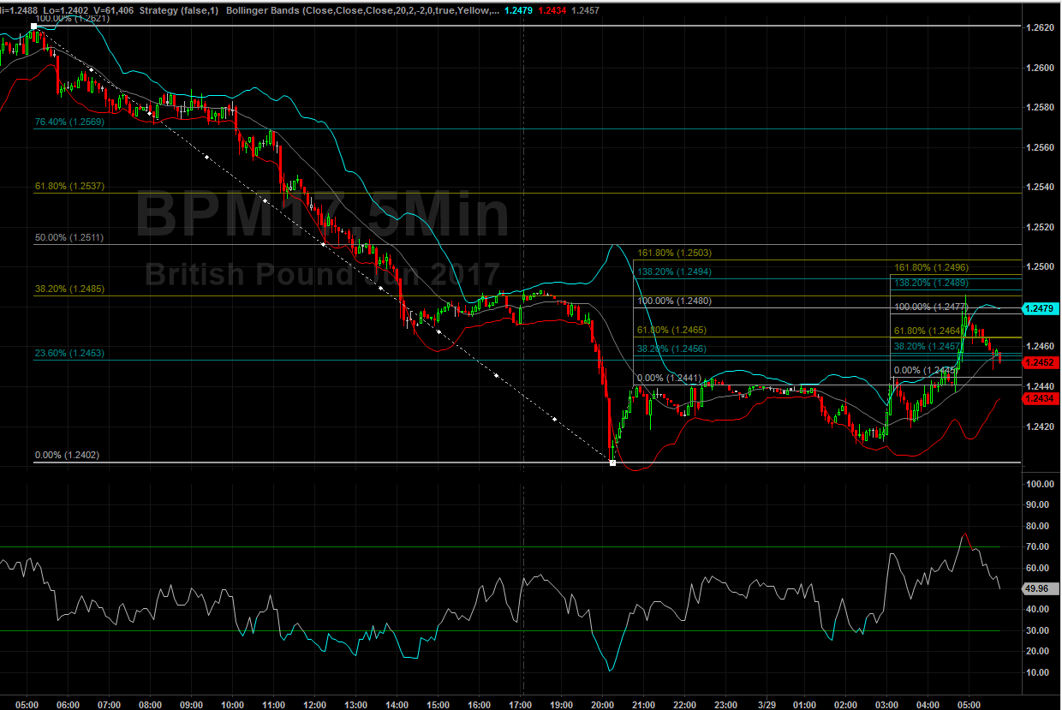This screenshot has height=710, width=1062.
Task: Click the 3/29 date label on time axis
Action: pyautogui.click(x=766, y=704)
